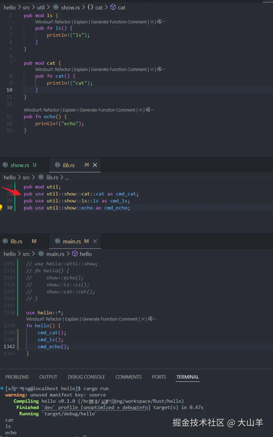The image size is (273, 437).
Task: Open Windsurf icon dropdown above fn echo
Action: 150,110
